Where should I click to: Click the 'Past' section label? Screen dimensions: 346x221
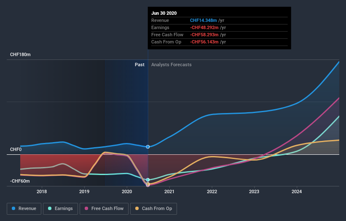139,65
